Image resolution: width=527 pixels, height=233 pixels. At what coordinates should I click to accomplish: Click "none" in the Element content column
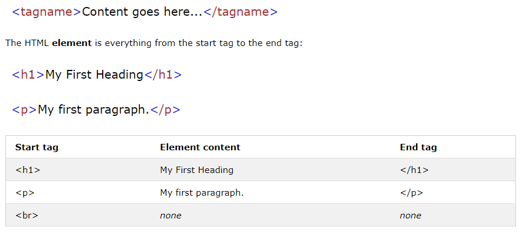pyautogui.click(x=170, y=216)
